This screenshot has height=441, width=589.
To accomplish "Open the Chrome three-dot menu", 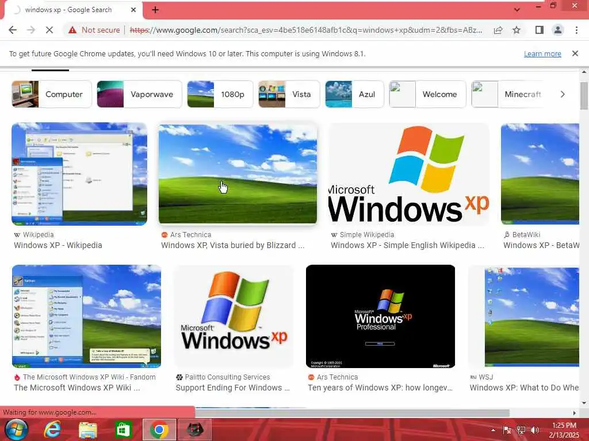I will click(x=576, y=30).
